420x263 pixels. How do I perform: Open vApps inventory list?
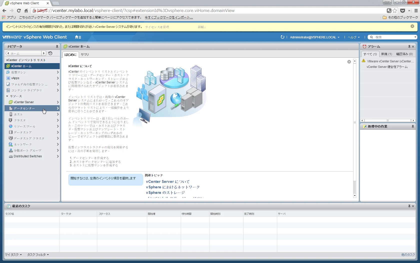click(x=32, y=78)
